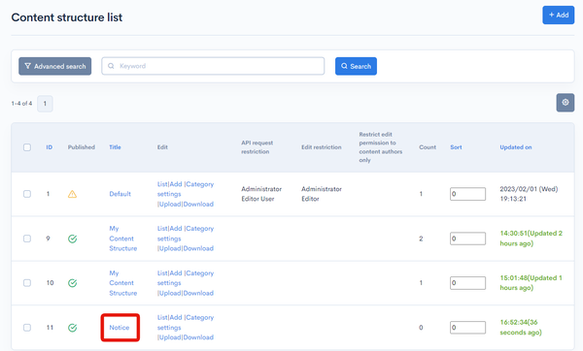
Task: Click '16:52:34(36 seconds ago)' cell
Action: click(521, 328)
